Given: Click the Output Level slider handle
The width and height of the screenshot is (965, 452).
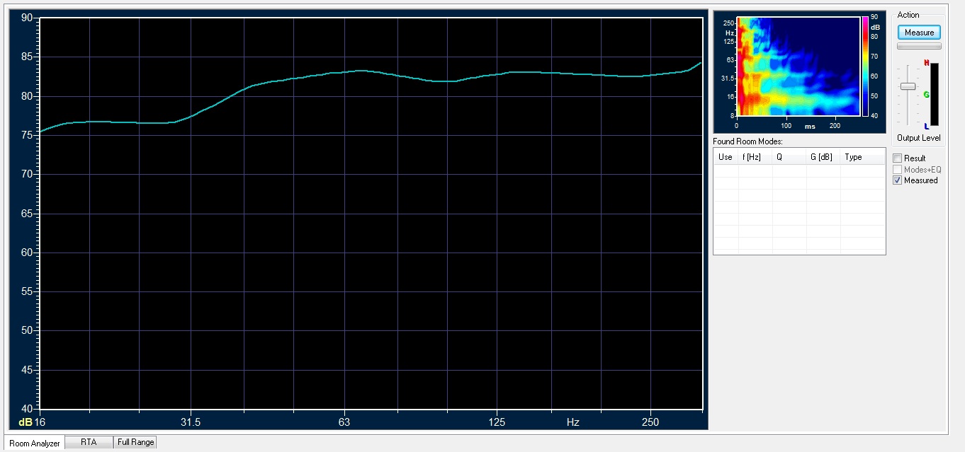Looking at the screenshot, I should tap(908, 86).
